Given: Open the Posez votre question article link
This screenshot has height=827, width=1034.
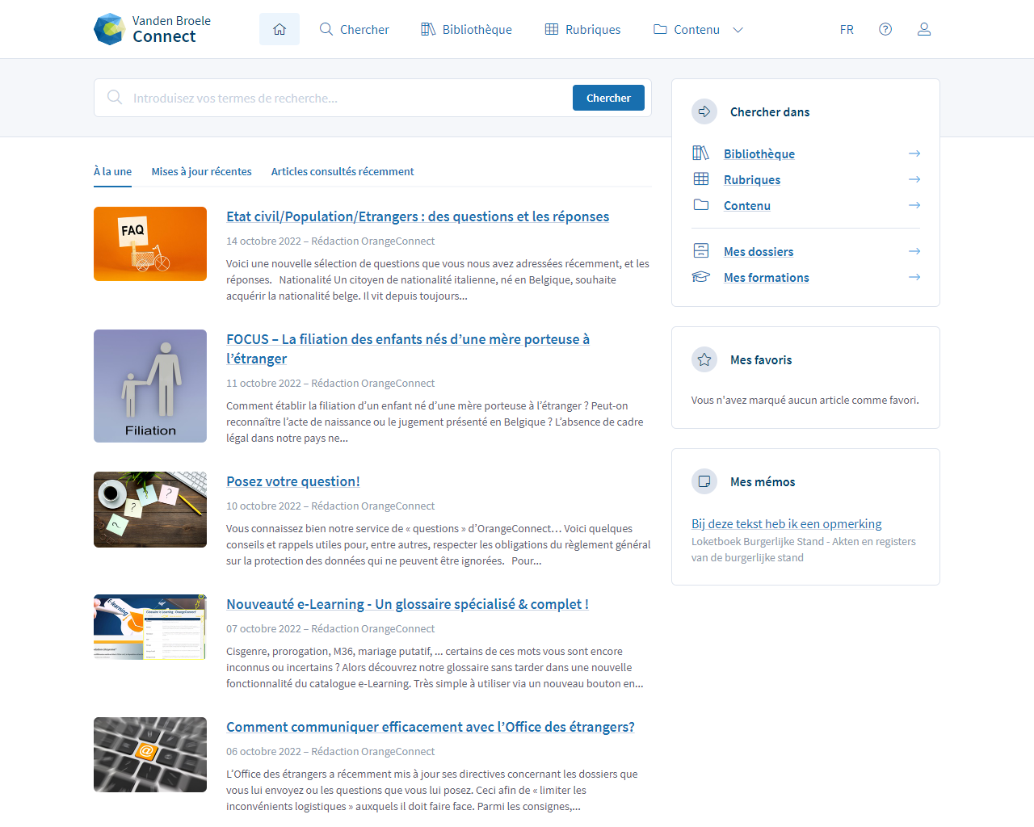Looking at the screenshot, I should (x=293, y=481).
